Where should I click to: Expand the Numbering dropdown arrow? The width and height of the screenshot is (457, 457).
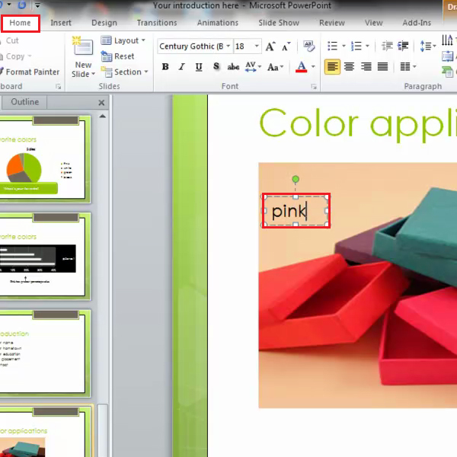point(367,46)
